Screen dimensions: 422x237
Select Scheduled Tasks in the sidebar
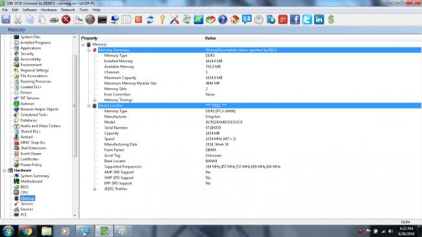[x=34, y=115]
